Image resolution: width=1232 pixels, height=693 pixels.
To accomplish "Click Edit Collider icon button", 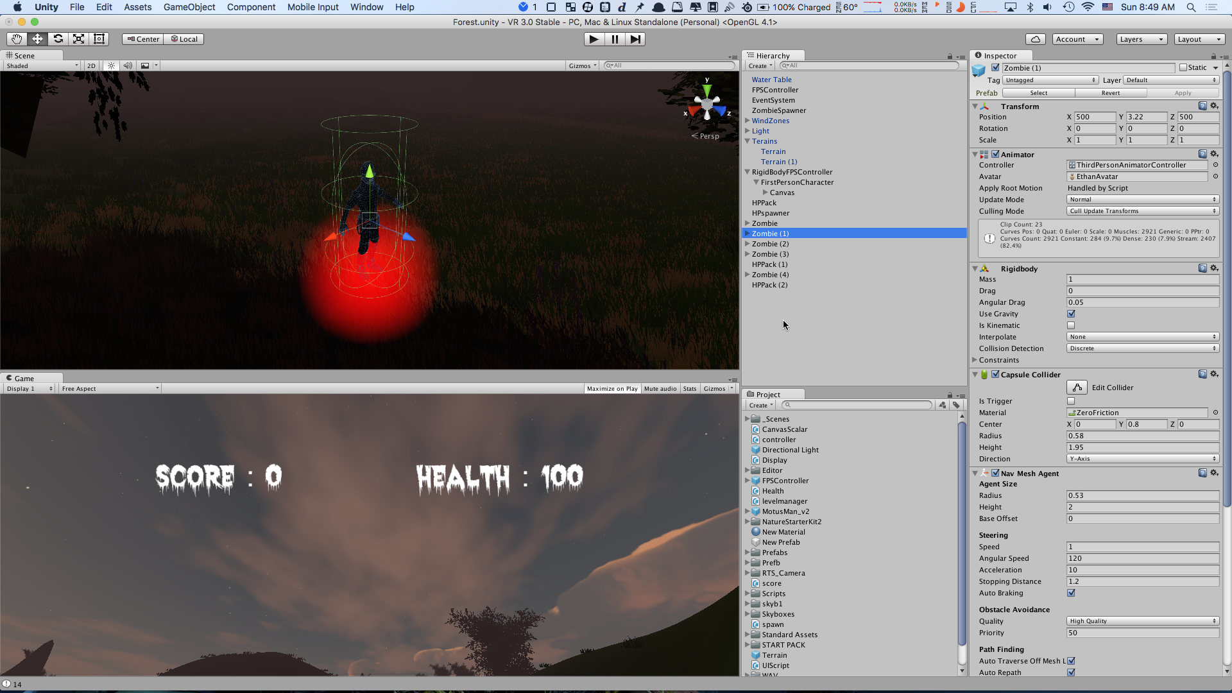I will (1077, 388).
